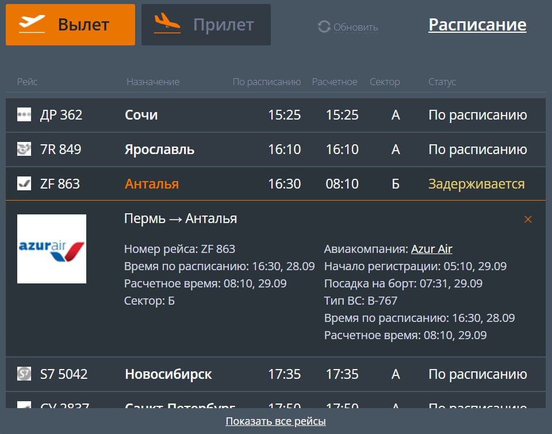Expand the Ярославль flight details
The image size is (552, 434).
pyautogui.click(x=159, y=149)
